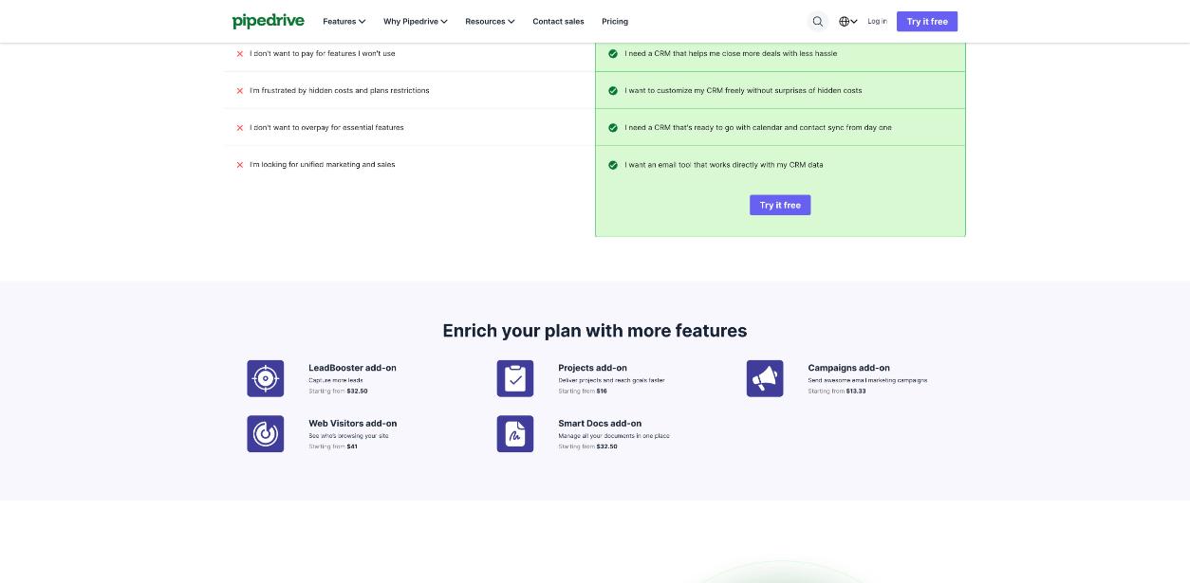Viewport: 1190px width, 583px height.
Task: Click LeadBooster 'Starting from $32.50' price
Action: click(338, 391)
